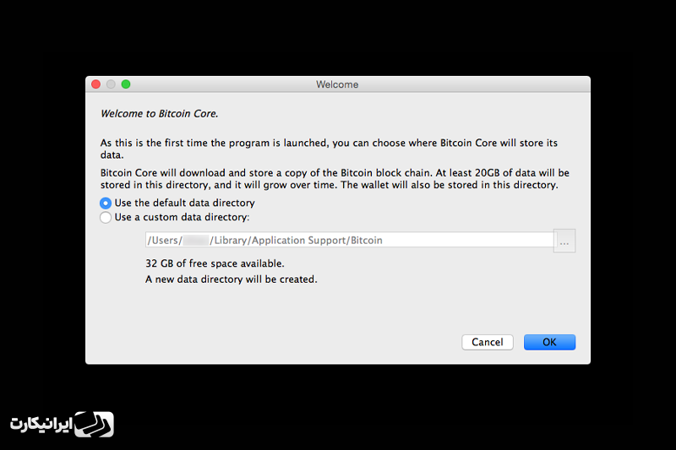Click the grayed-out minimize window button
Screen dimensions: 676x450
tap(111, 84)
